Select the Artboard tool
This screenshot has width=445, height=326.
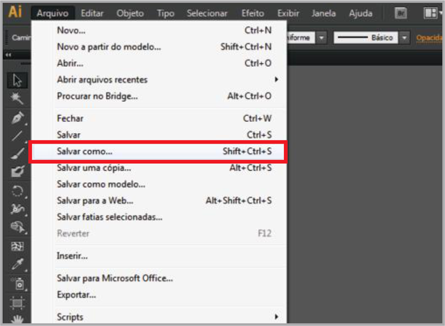click(x=17, y=303)
